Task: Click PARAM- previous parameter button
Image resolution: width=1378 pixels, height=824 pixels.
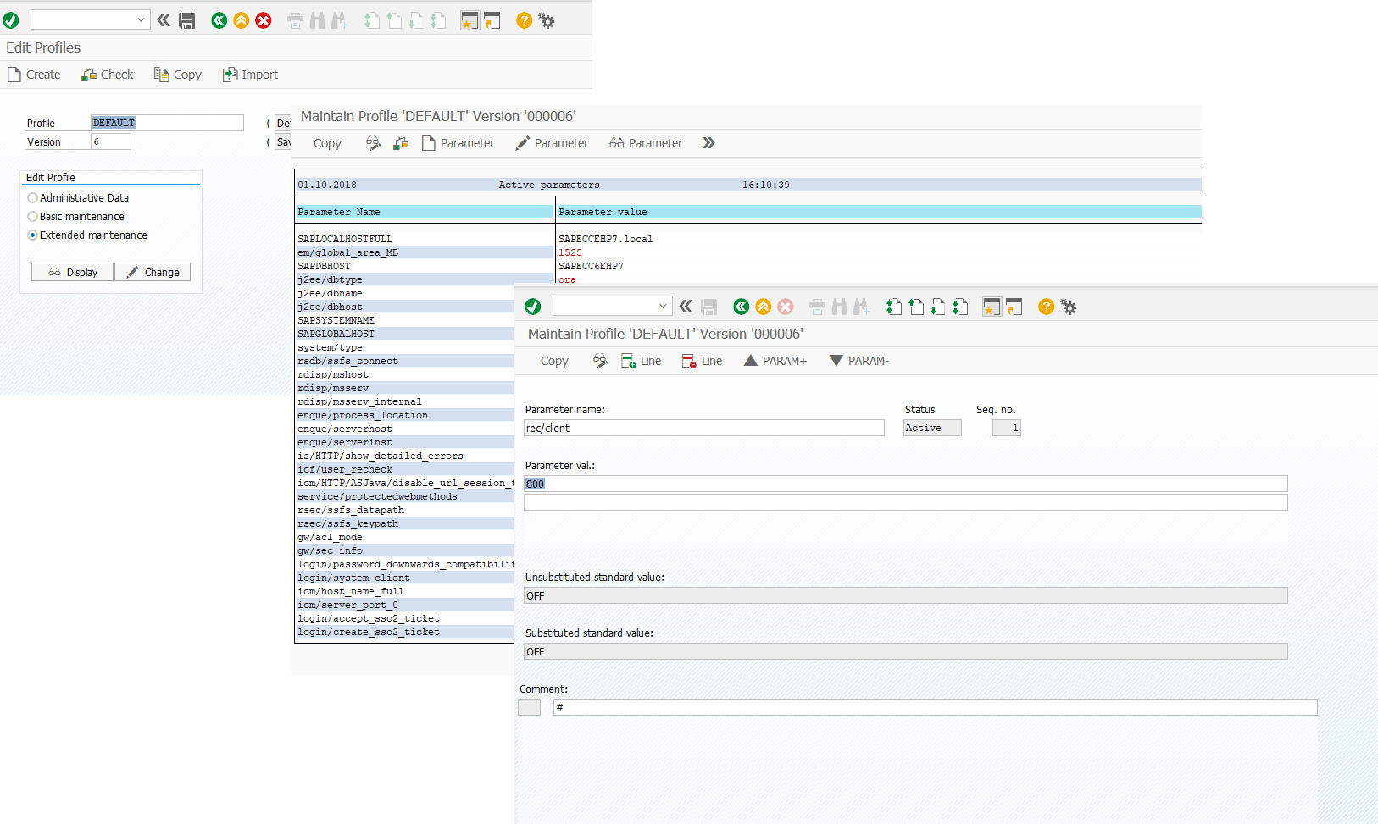Action: tap(859, 361)
